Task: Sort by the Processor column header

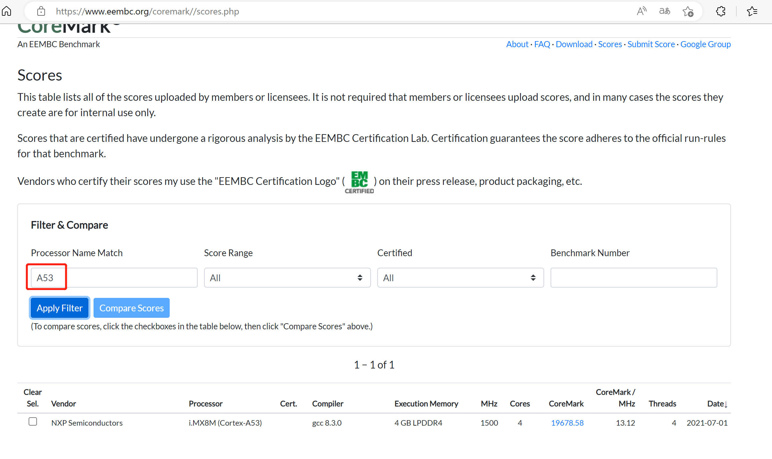Action: (205, 403)
